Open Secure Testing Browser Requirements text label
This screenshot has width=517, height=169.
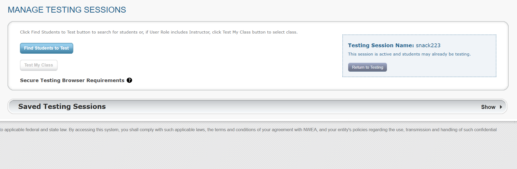(x=72, y=80)
